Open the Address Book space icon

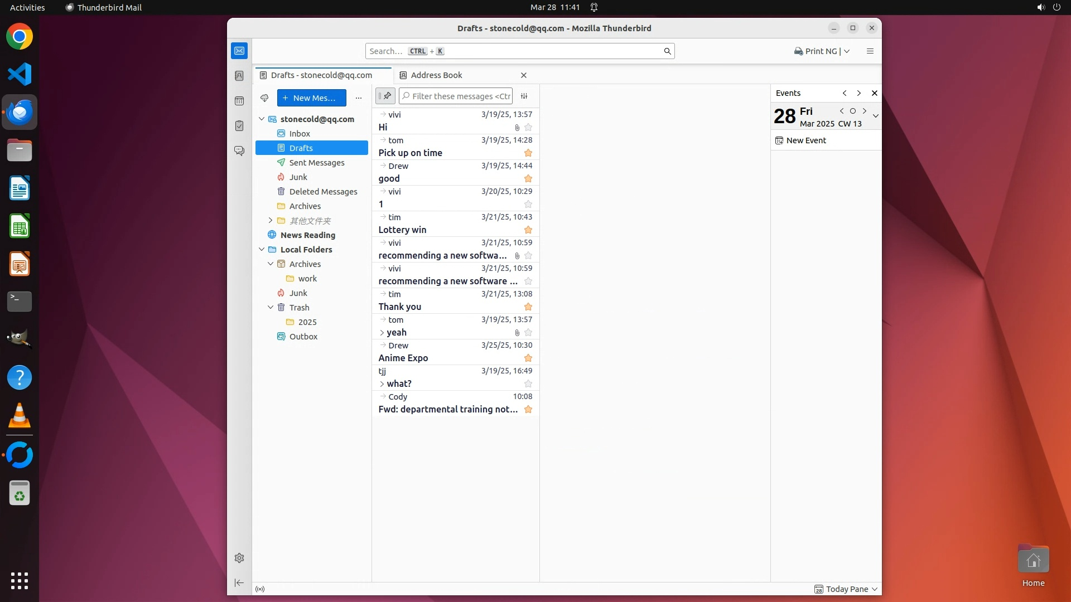239,76
